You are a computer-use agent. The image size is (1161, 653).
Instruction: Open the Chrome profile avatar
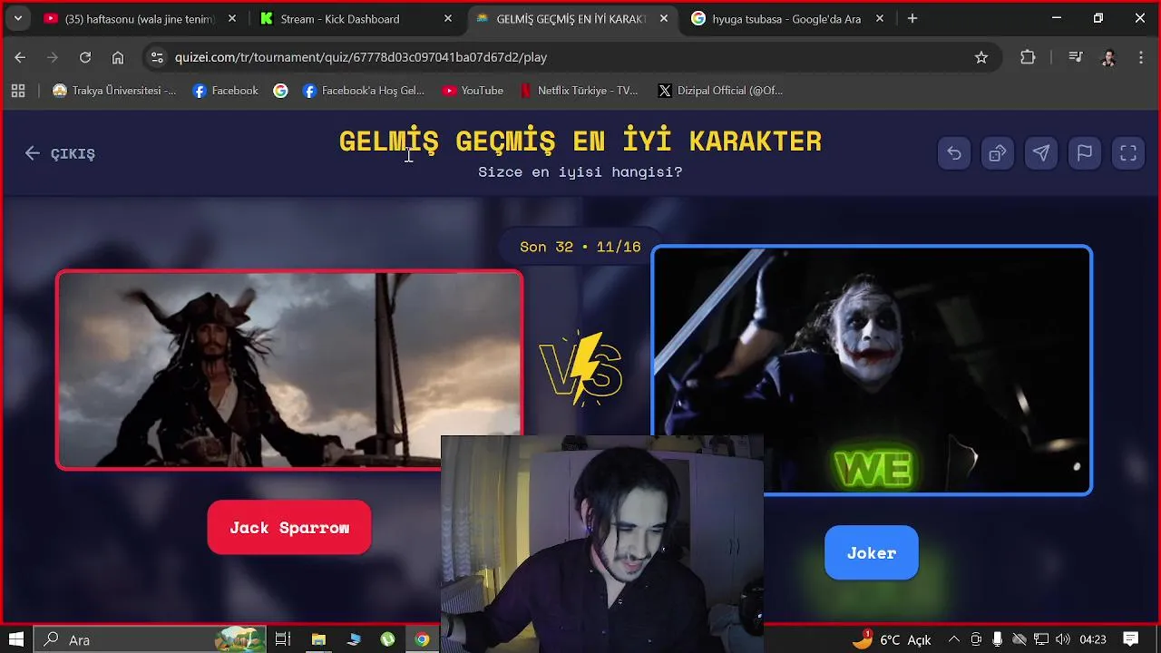point(1108,57)
